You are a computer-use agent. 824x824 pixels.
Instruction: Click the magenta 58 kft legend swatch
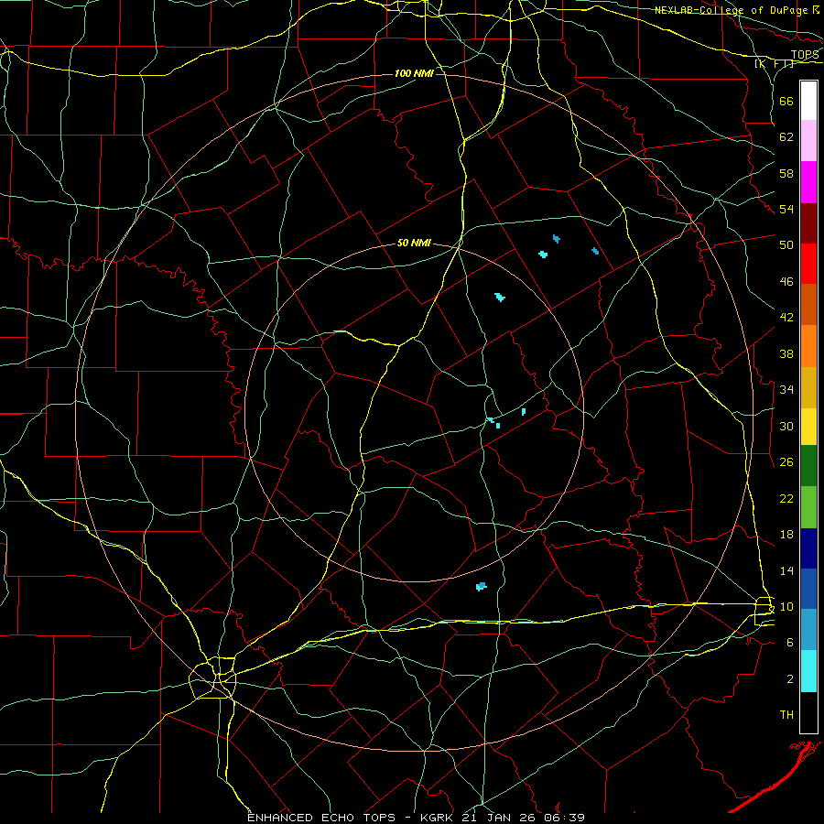[x=808, y=182]
